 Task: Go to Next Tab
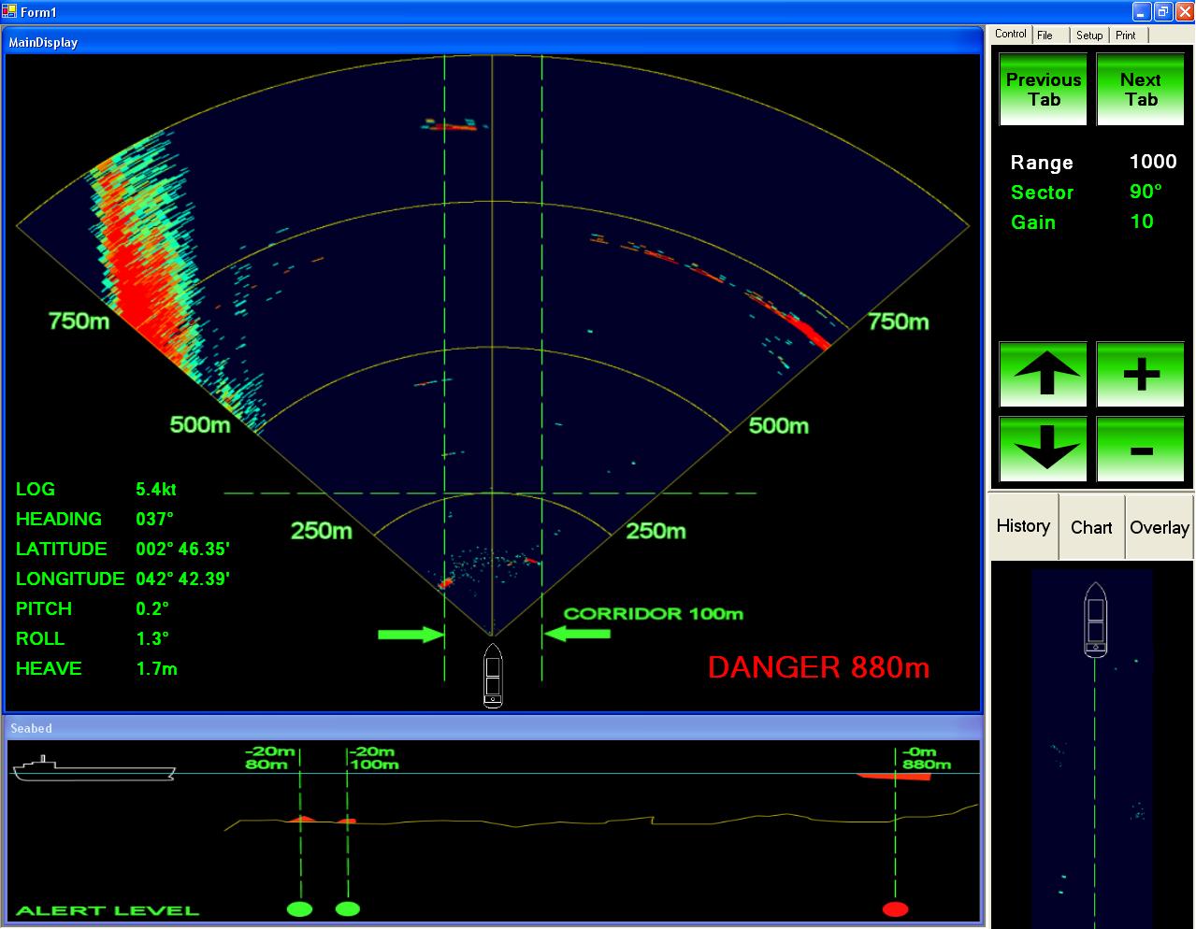pyautogui.click(x=1140, y=90)
